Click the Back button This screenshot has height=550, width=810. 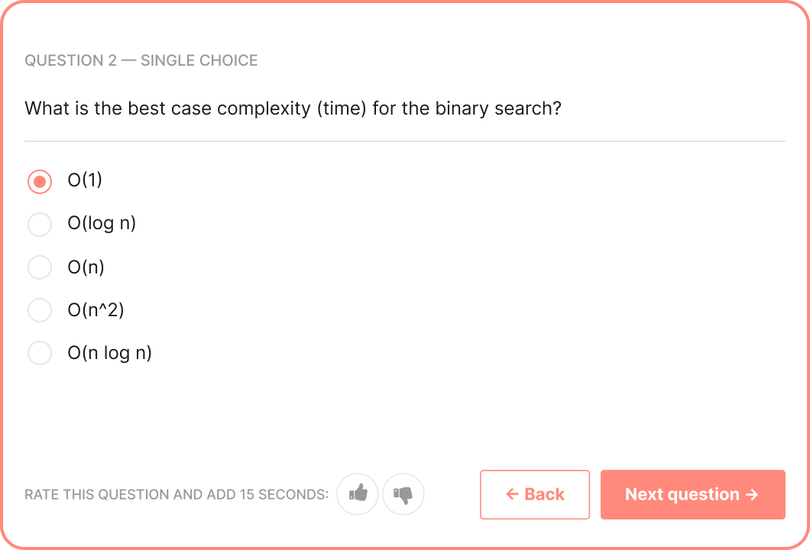tap(535, 494)
